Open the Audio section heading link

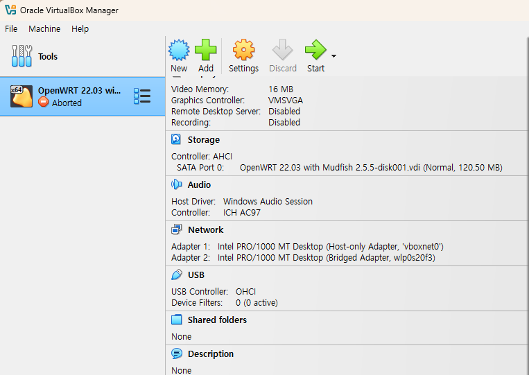[x=199, y=184]
